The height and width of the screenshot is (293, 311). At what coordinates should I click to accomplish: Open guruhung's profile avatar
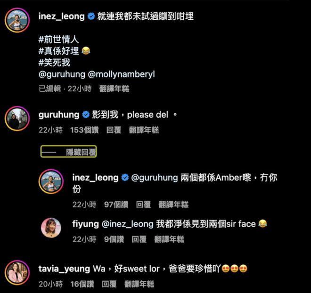click(x=17, y=119)
